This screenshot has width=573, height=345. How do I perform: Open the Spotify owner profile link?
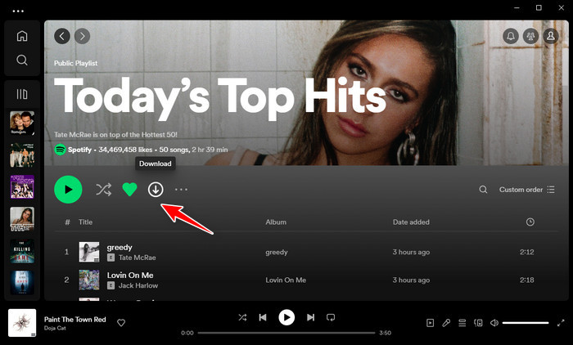[79, 150]
